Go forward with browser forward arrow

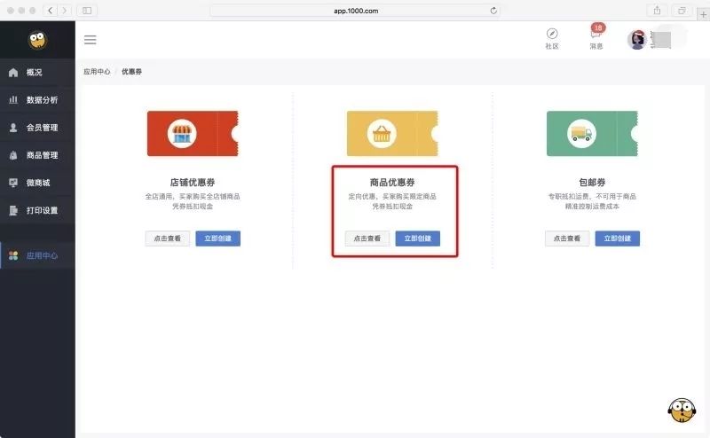pos(65,11)
